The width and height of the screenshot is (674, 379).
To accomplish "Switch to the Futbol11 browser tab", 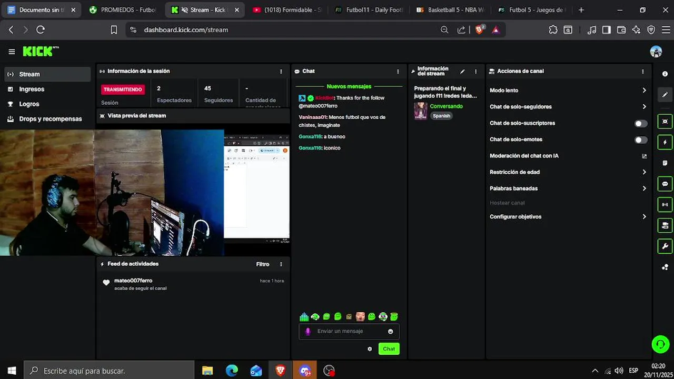I will [x=369, y=9].
